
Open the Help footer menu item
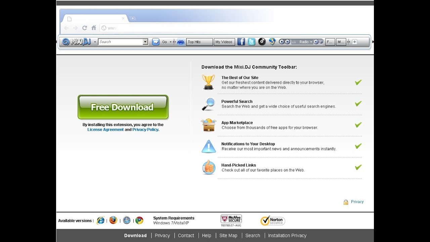(x=207, y=236)
